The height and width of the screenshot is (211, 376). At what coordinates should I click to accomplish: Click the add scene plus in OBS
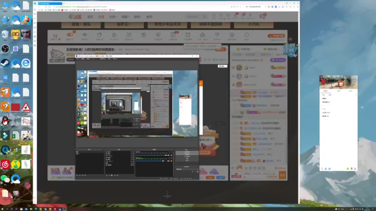pos(77,175)
